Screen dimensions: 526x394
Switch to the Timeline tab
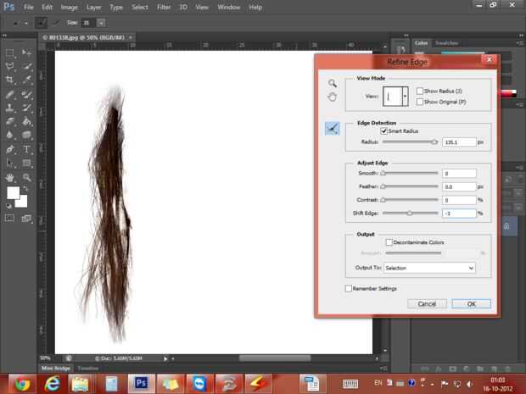(x=88, y=368)
